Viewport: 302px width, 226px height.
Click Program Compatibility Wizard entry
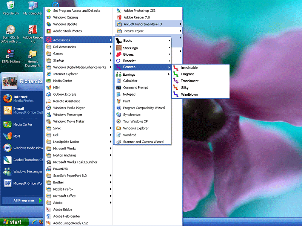(x=143, y=108)
